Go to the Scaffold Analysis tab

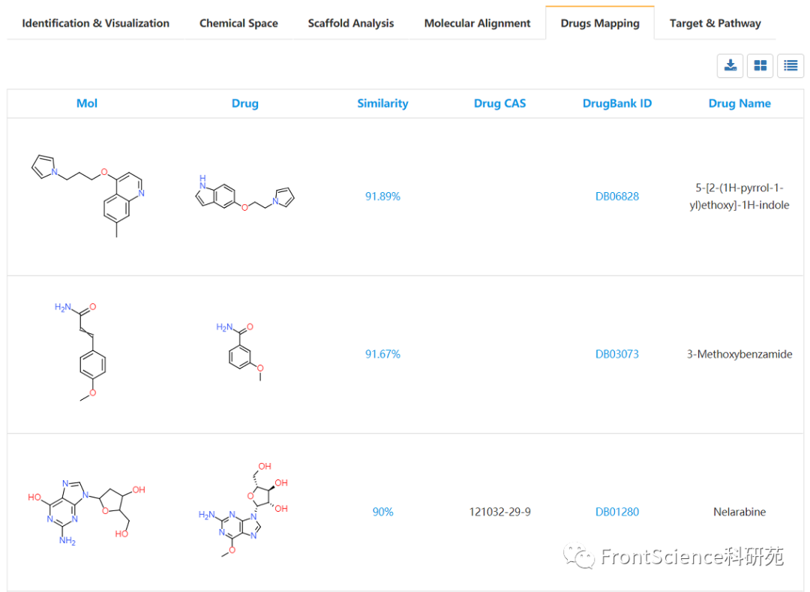click(x=351, y=23)
